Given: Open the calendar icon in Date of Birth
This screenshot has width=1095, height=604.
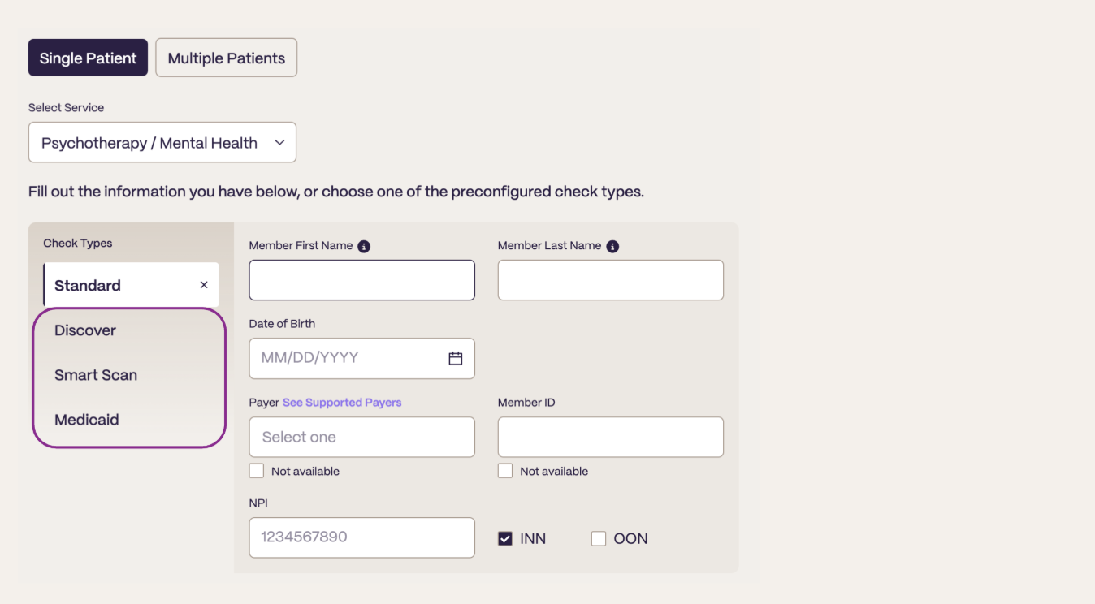Looking at the screenshot, I should (456, 358).
